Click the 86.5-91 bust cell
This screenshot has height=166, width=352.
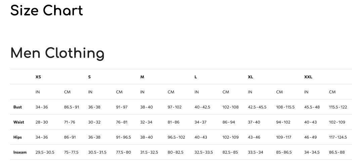click(72, 107)
